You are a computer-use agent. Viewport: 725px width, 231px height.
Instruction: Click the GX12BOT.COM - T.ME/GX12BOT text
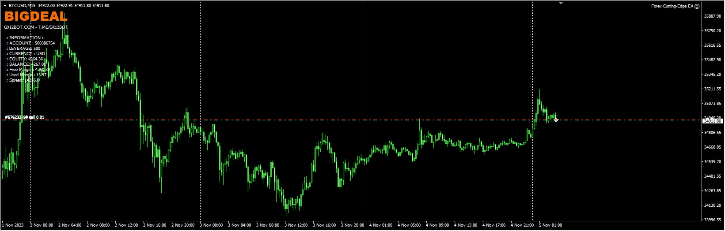pyautogui.click(x=36, y=27)
